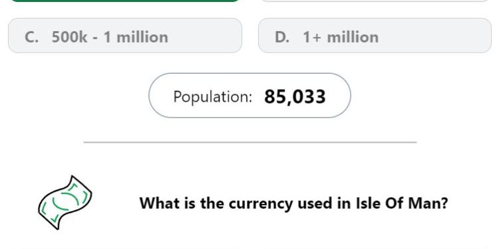Click the letter 'D.' in the answer option

pos(282,37)
